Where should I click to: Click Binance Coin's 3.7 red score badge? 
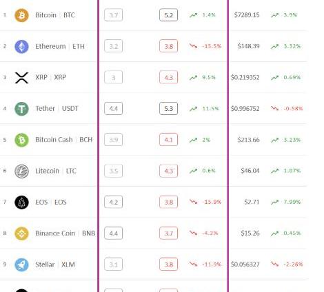pyautogui.click(x=168, y=233)
